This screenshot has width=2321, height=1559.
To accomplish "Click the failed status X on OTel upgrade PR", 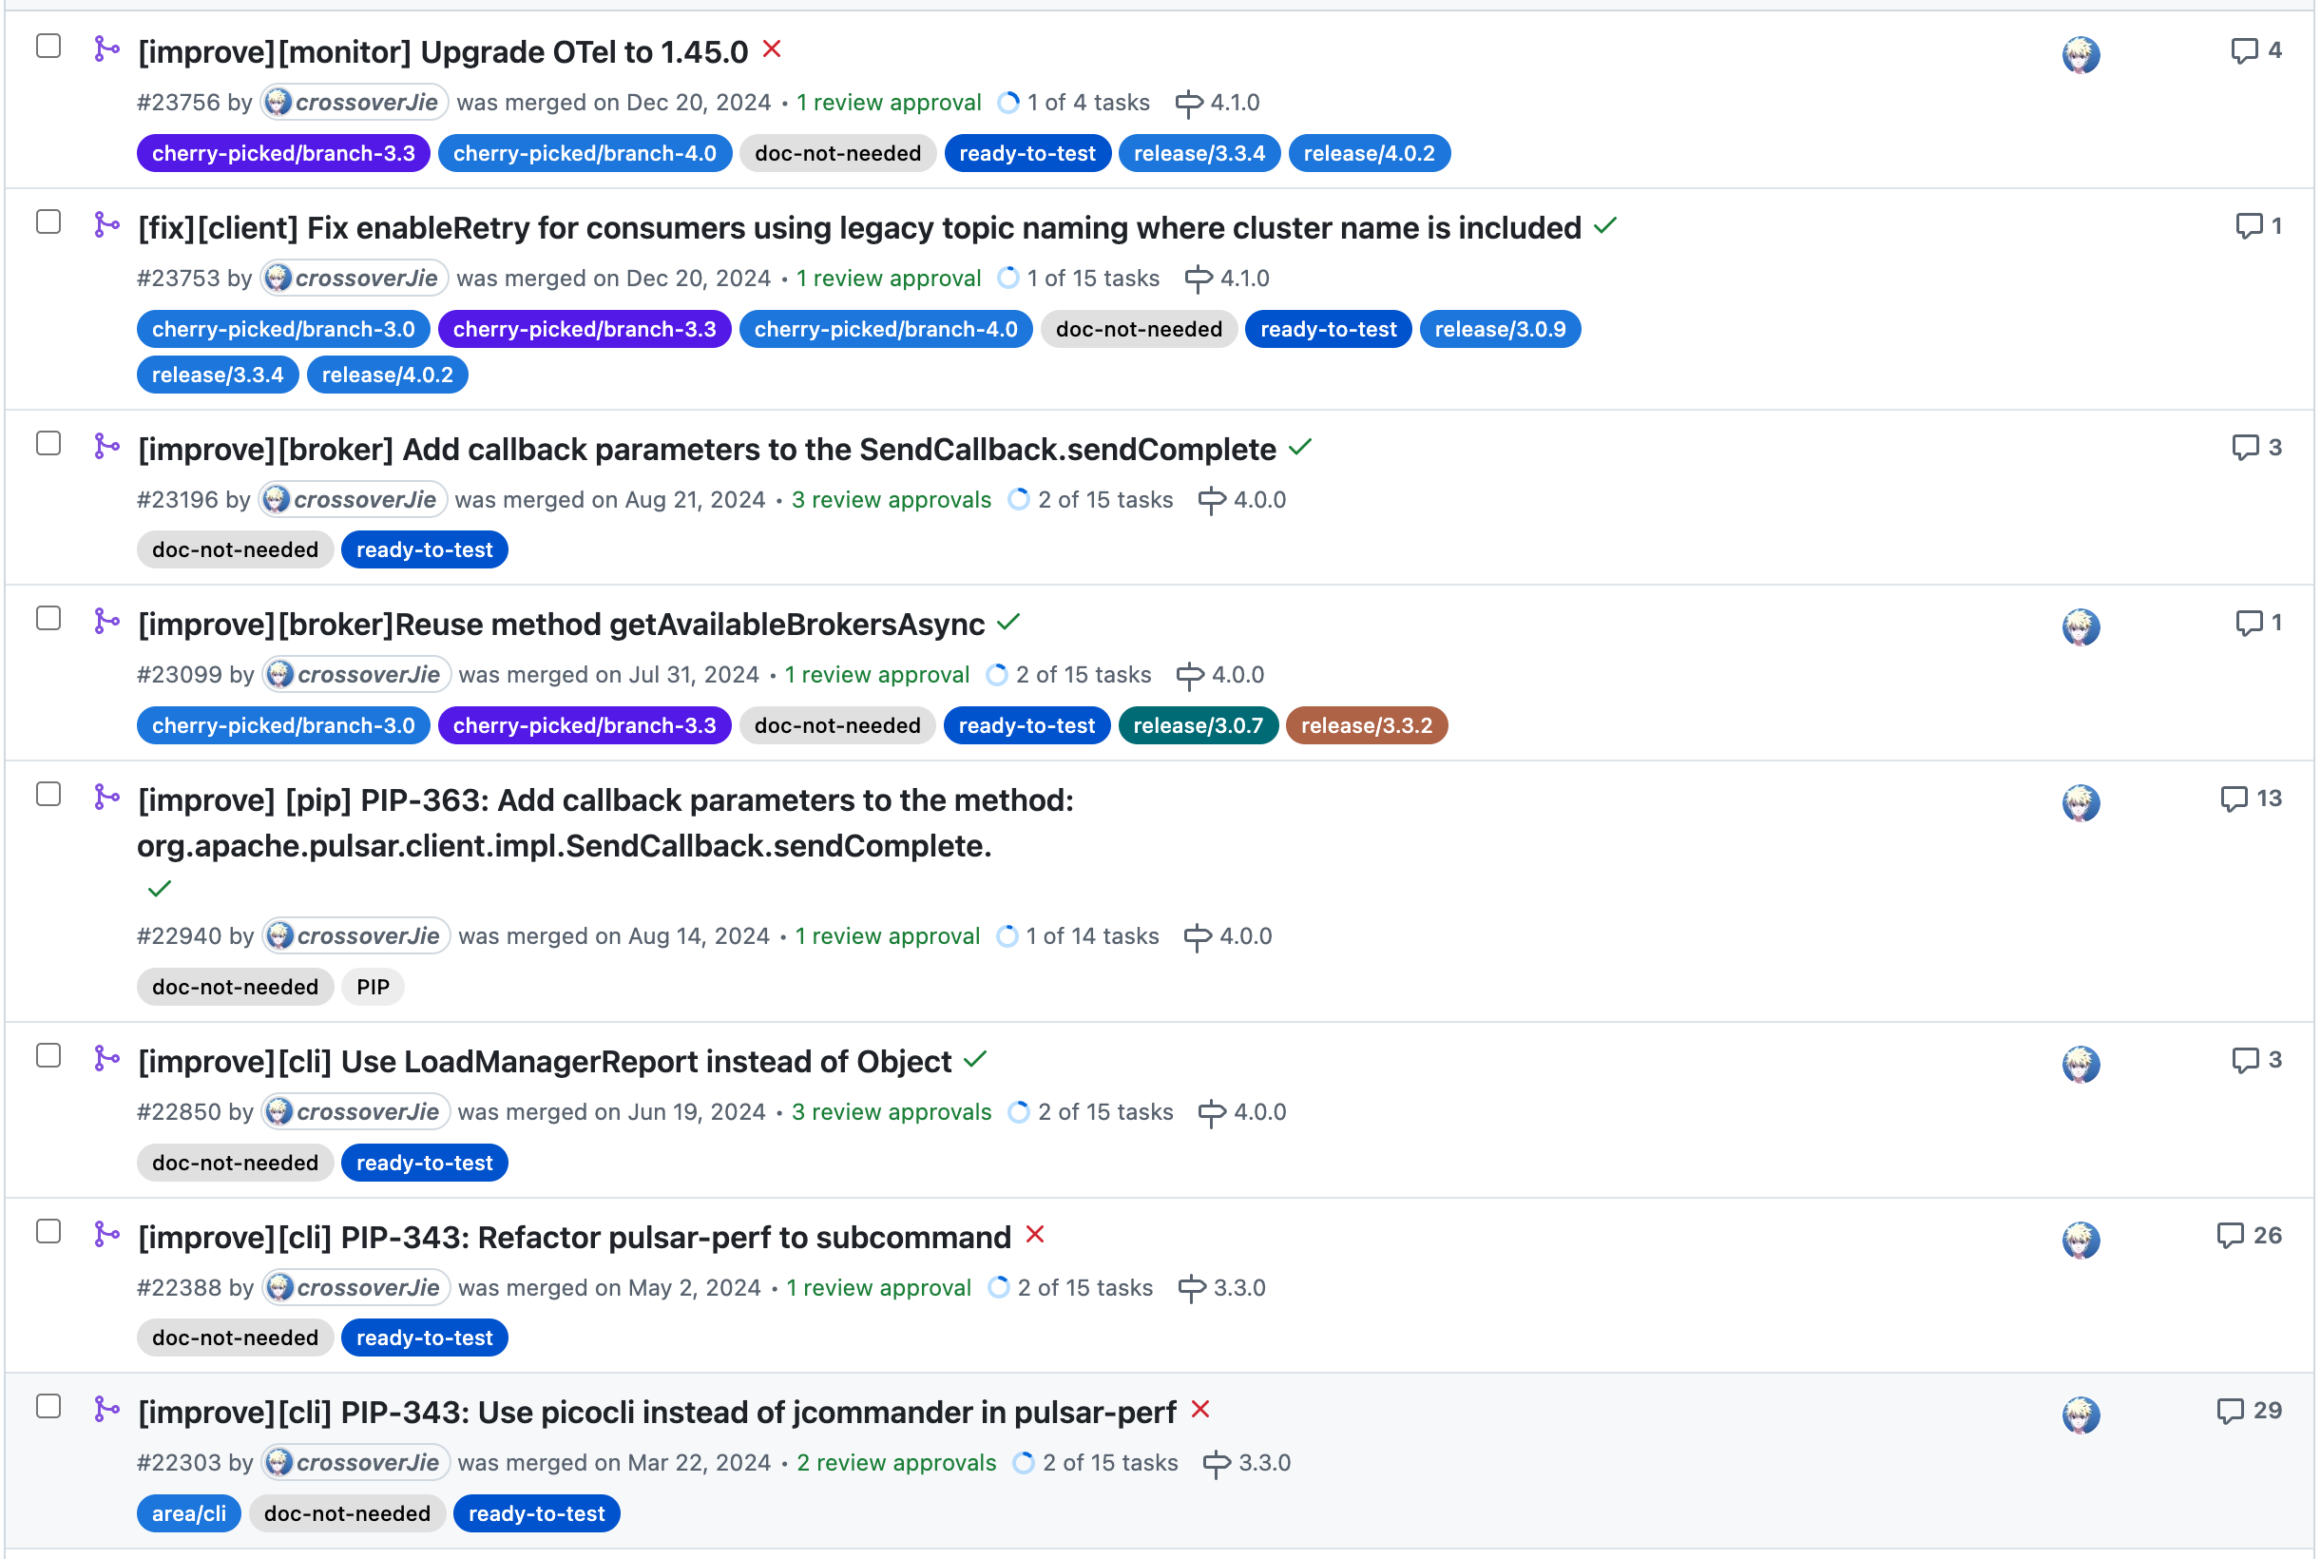I will point(773,48).
